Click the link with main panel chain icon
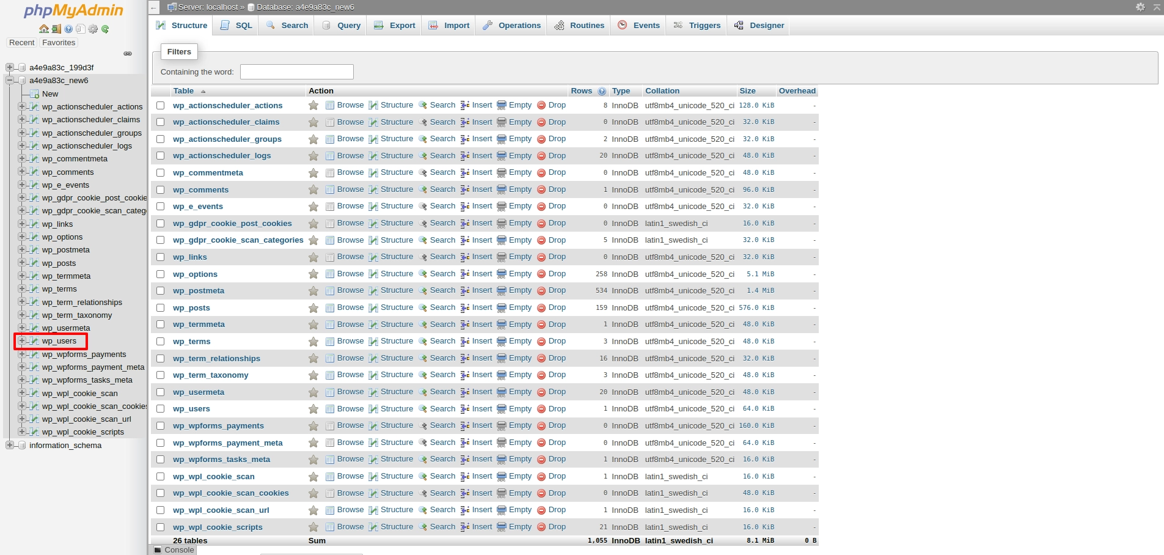This screenshot has height=555, width=1164. [128, 54]
